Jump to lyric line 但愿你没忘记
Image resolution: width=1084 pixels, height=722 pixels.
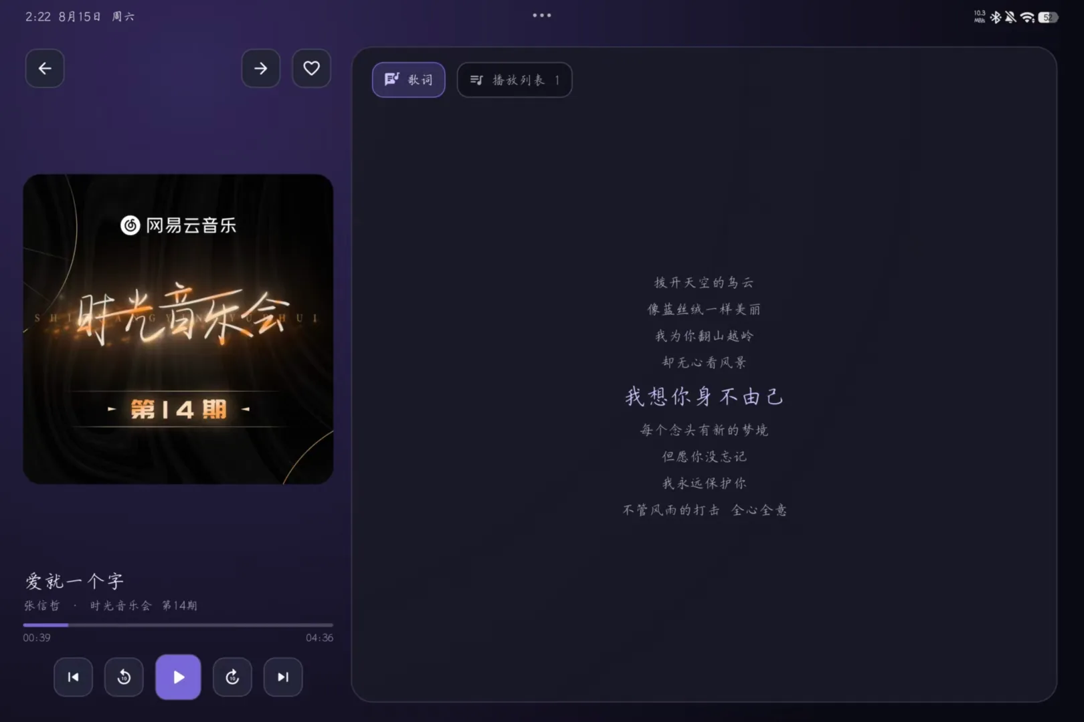pyautogui.click(x=704, y=457)
